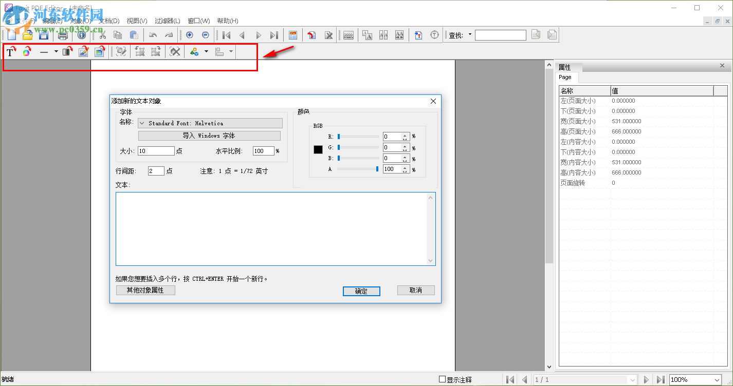The image size is (733, 386).
Task: Open the Edit Image tool
Action: point(83,51)
